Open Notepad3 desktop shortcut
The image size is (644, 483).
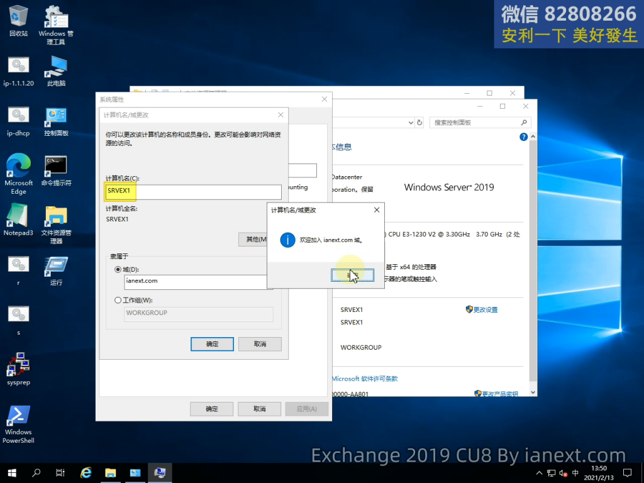[x=18, y=219]
